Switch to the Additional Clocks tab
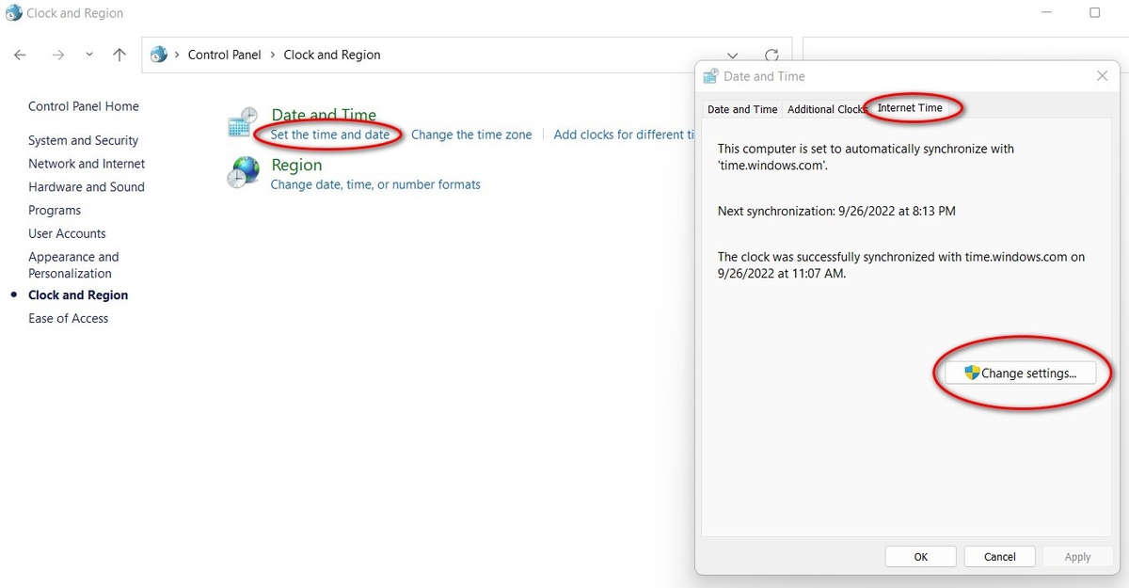This screenshot has height=588, width=1129. pos(826,109)
